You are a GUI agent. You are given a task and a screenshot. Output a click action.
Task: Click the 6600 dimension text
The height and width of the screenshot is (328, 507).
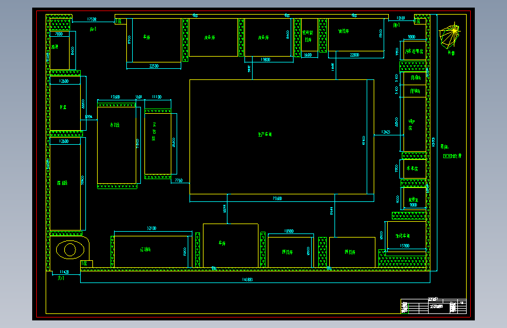click(x=308, y=55)
